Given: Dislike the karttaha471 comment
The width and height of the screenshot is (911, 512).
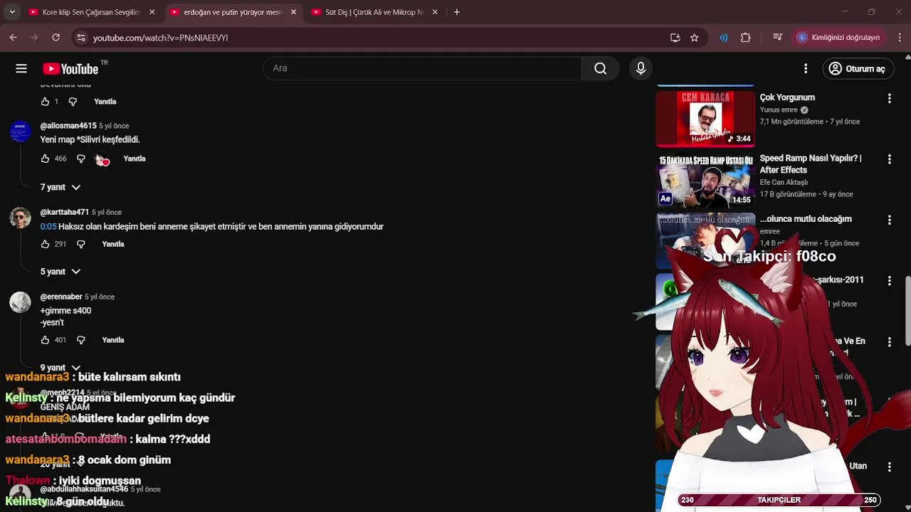Looking at the screenshot, I should pyautogui.click(x=80, y=244).
